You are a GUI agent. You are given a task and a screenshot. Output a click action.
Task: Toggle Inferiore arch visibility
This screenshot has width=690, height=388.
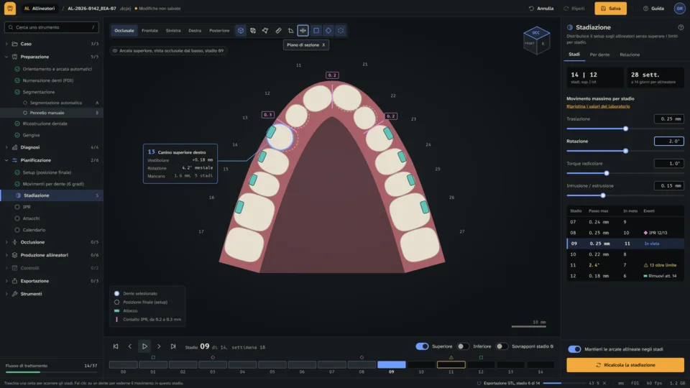click(x=462, y=346)
